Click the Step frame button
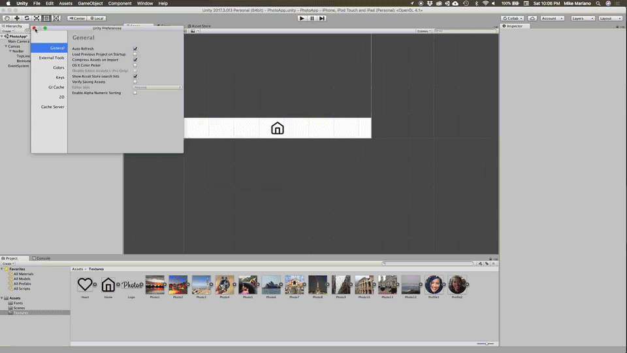Image resolution: width=627 pixels, height=353 pixels. coord(322,18)
